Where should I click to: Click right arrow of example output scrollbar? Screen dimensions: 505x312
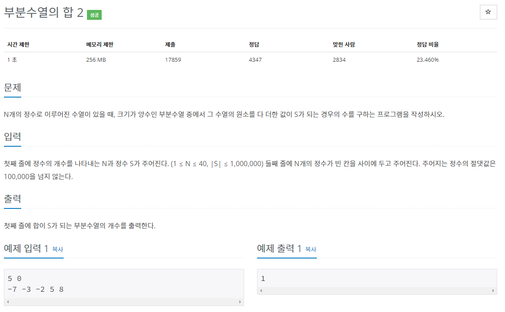tap(493, 290)
